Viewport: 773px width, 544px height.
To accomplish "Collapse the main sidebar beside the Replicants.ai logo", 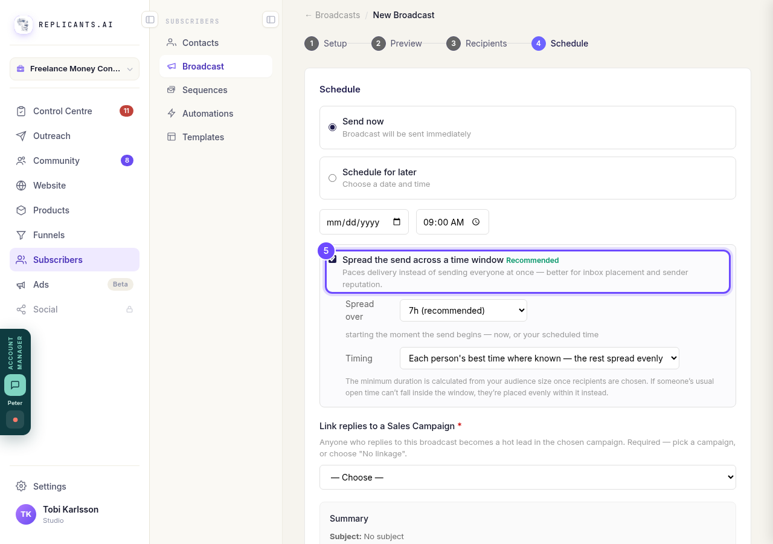I will 150,20.
